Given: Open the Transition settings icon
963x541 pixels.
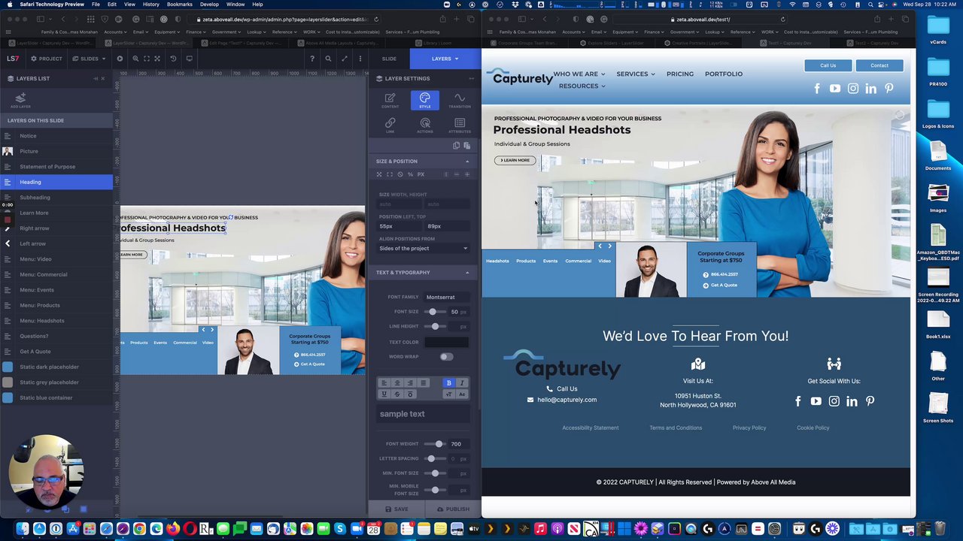Looking at the screenshot, I should click(460, 100).
